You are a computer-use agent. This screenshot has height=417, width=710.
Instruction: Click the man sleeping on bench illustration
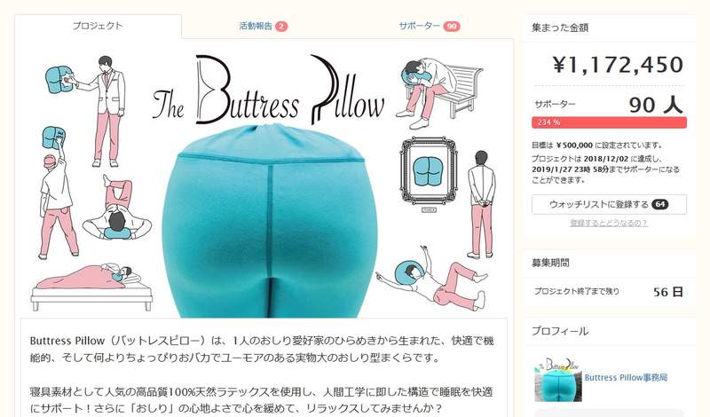438,93
